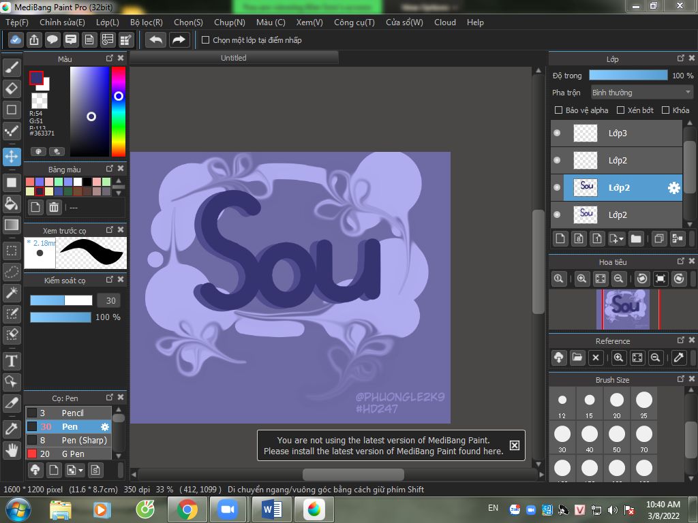This screenshot has height=523, width=698.
Task: Activate the Text tool
Action: 12,361
